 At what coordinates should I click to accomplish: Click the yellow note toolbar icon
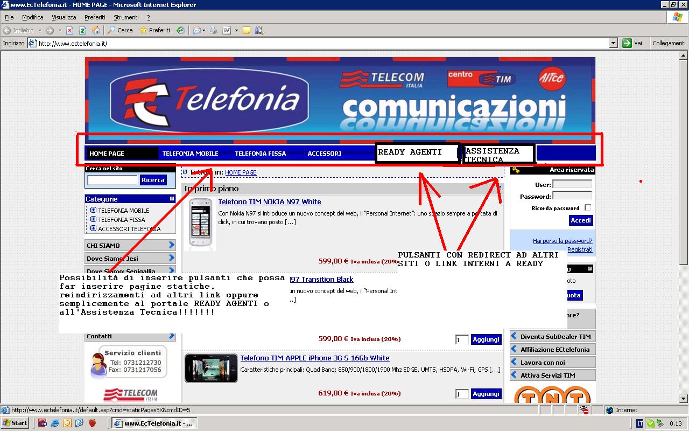pos(247,30)
